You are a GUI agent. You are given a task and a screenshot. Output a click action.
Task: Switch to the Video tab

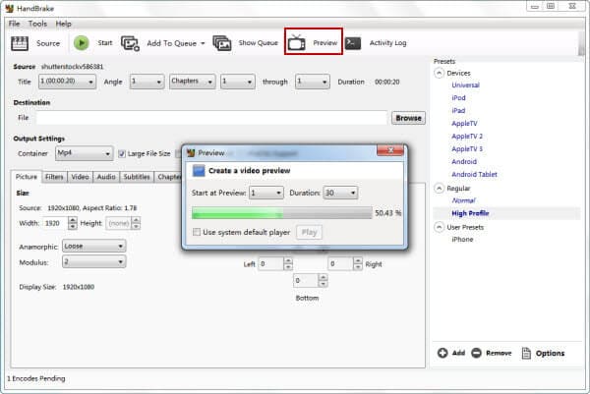point(80,177)
